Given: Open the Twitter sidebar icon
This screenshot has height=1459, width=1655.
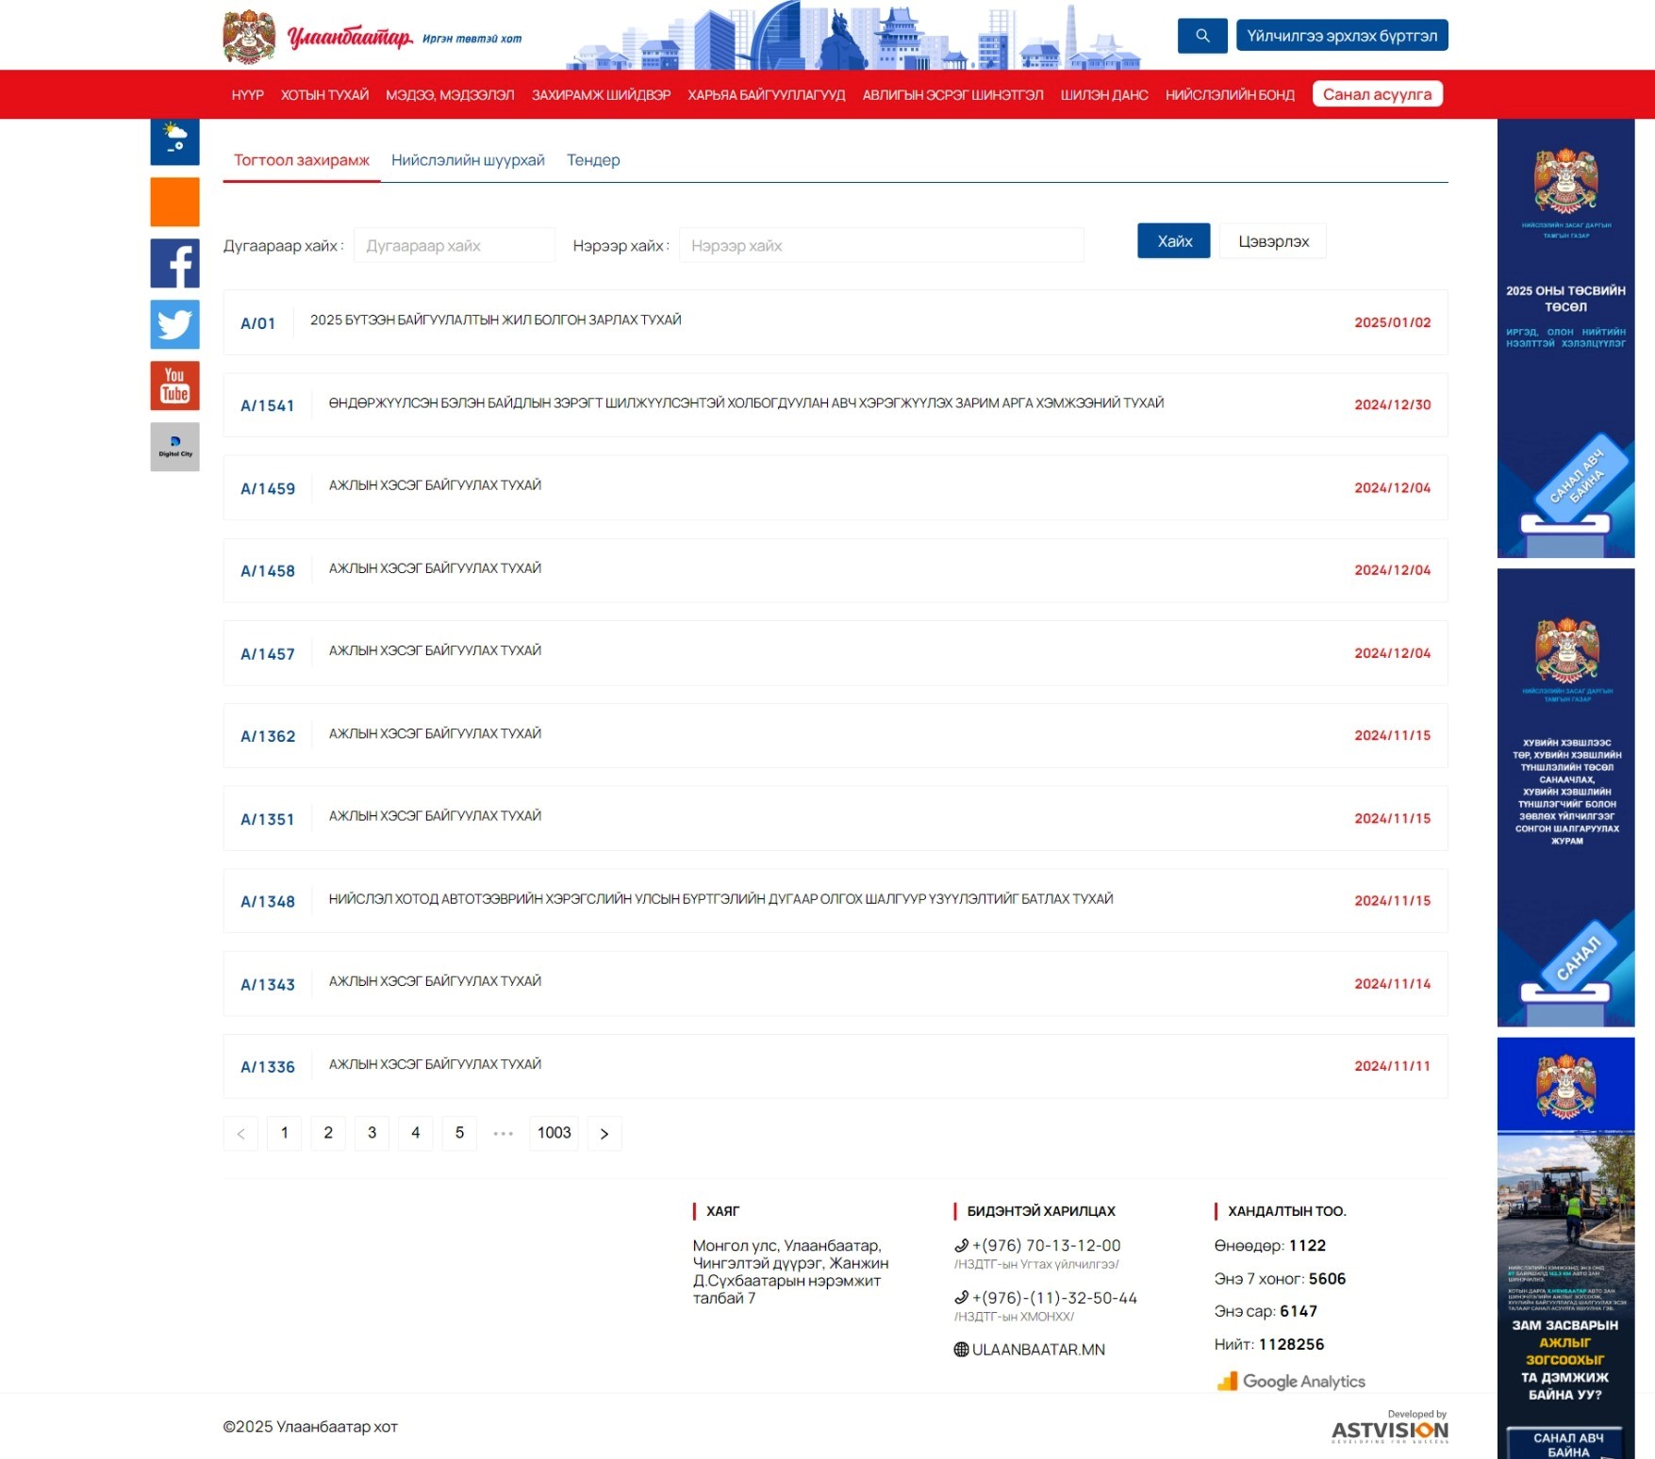Looking at the screenshot, I should tap(174, 324).
